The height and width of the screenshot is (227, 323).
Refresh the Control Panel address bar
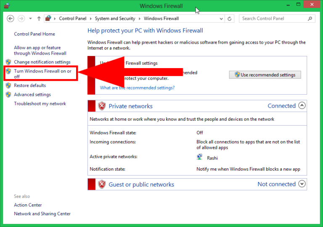click(x=230, y=18)
